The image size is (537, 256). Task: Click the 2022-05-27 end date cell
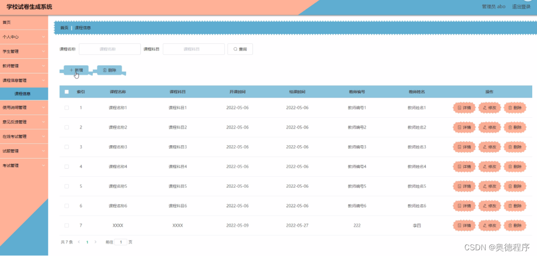click(297, 225)
